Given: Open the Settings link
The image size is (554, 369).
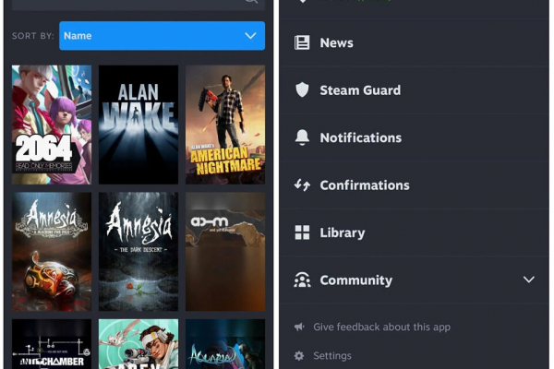Looking at the screenshot, I should coord(332,355).
